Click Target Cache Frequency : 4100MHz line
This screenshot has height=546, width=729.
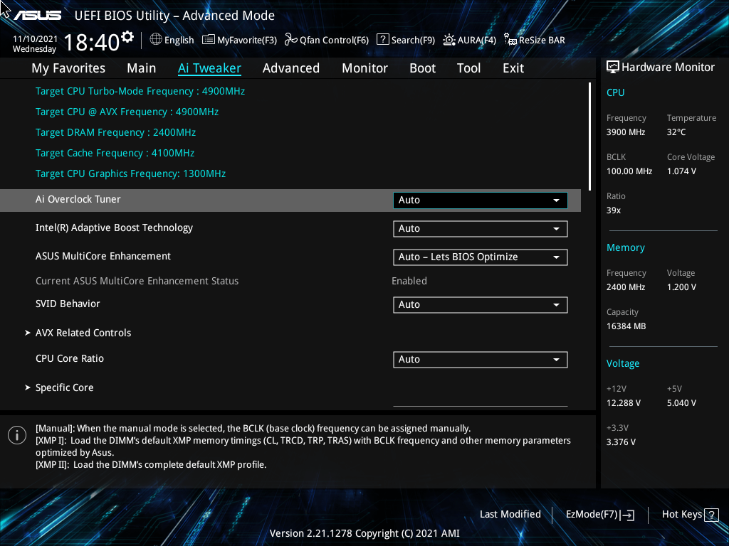click(x=115, y=154)
